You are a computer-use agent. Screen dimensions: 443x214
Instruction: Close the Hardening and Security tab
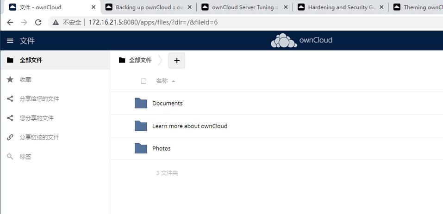click(381, 7)
